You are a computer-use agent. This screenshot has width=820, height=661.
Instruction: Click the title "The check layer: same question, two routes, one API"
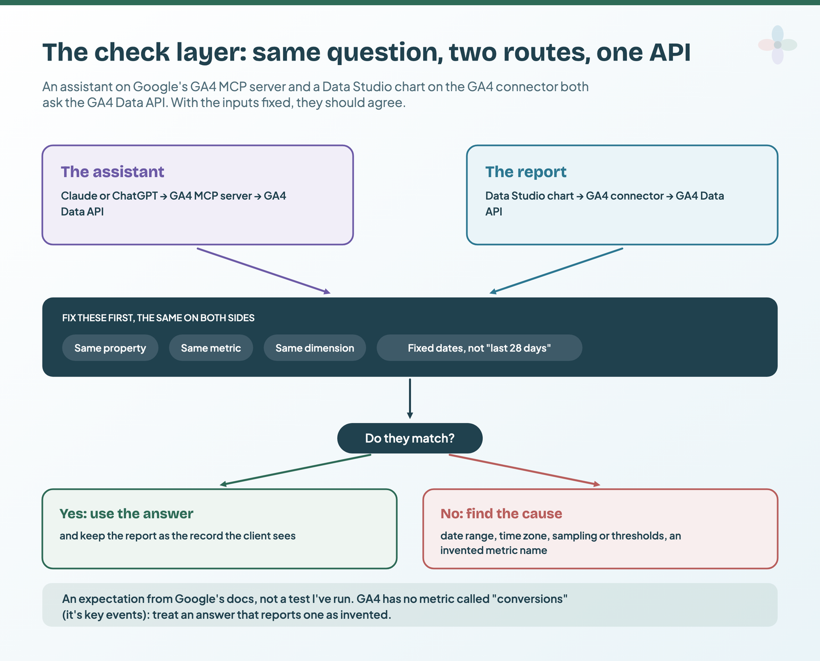pyautogui.click(x=366, y=52)
